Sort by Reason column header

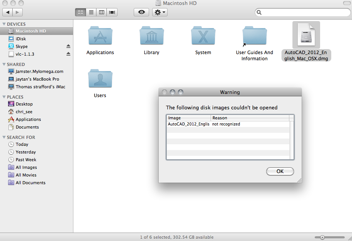250,118
